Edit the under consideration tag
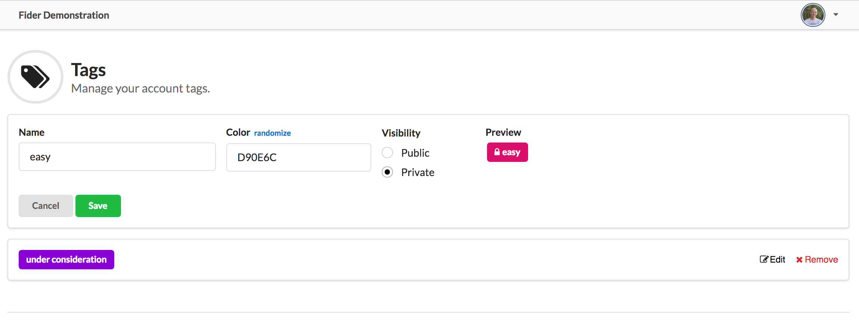Image resolution: width=859 pixels, height=332 pixels. point(772,259)
